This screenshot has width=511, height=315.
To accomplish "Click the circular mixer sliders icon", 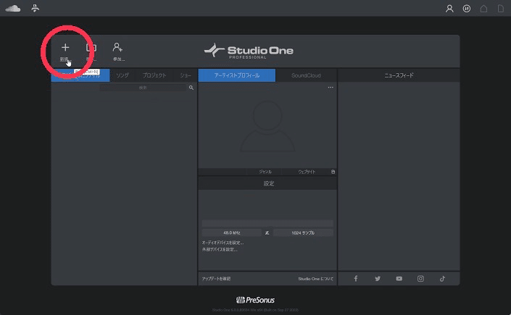I will [467, 9].
